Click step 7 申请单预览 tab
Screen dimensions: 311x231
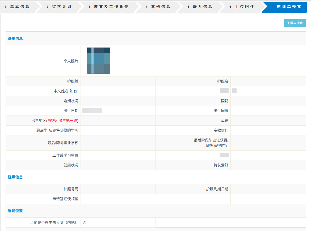[x=286, y=7]
